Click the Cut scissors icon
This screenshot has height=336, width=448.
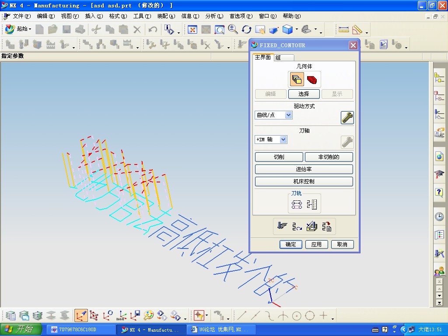96,29
